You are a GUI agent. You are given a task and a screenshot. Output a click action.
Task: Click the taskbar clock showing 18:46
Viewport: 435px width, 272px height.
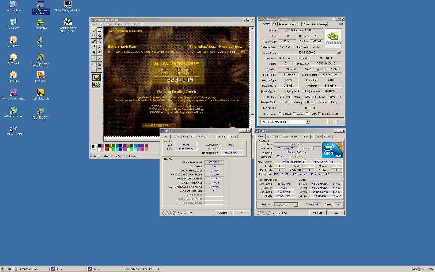point(429,269)
